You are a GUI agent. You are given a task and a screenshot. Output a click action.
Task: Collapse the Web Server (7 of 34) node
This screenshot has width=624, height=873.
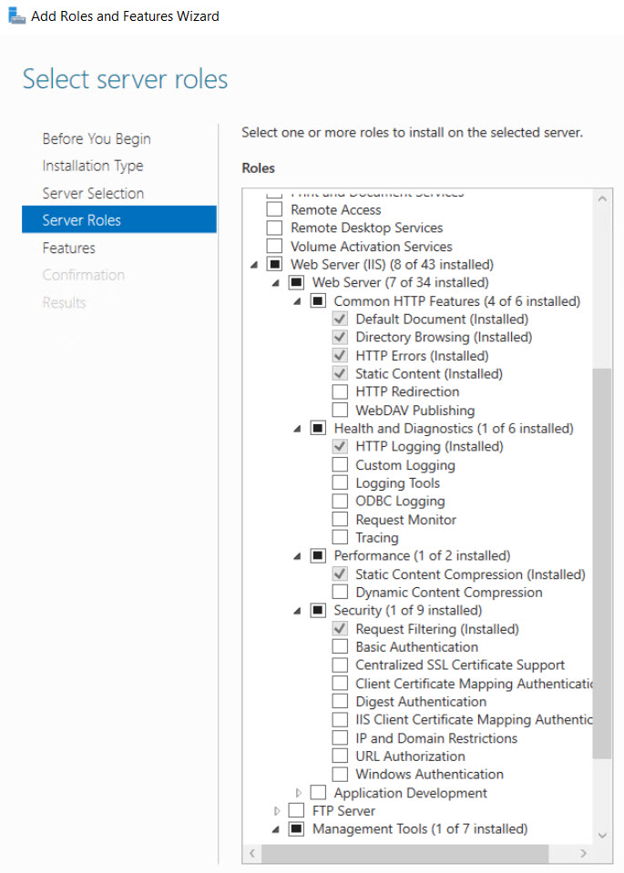pos(276,283)
